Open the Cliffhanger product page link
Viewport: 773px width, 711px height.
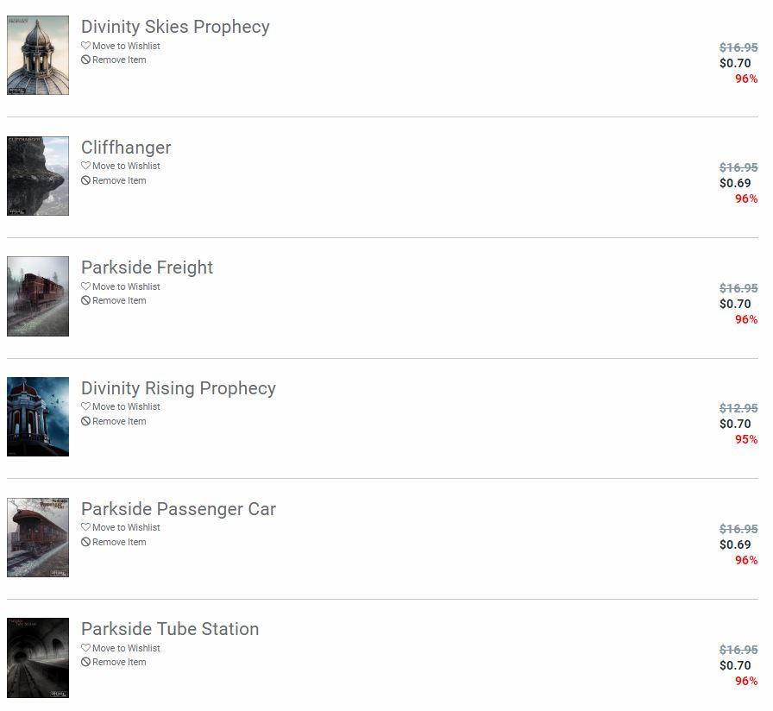point(126,148)
